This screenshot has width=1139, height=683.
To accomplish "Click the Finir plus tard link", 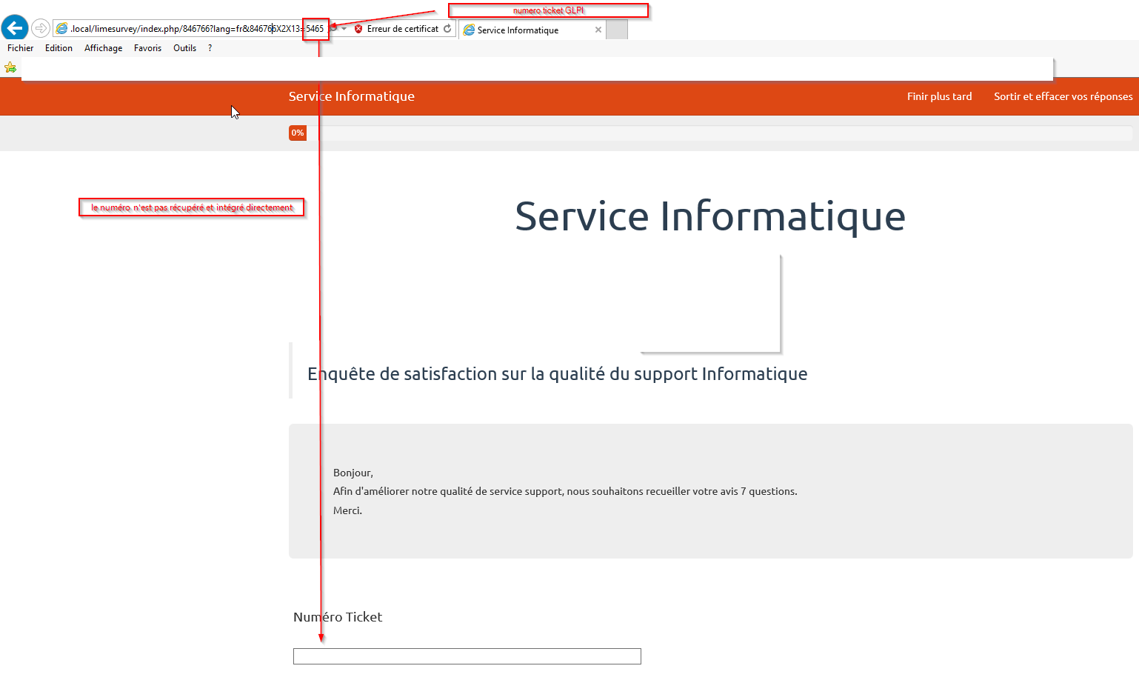I will tap(939, 96).
